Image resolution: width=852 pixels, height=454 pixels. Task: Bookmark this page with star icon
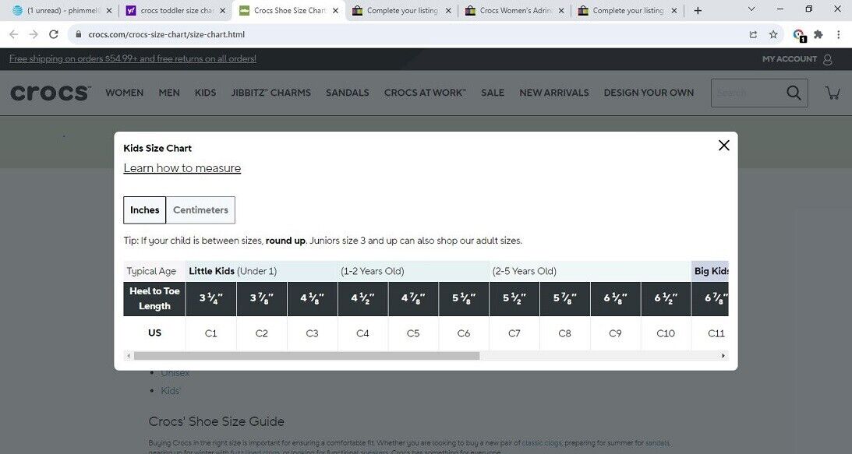773,34
